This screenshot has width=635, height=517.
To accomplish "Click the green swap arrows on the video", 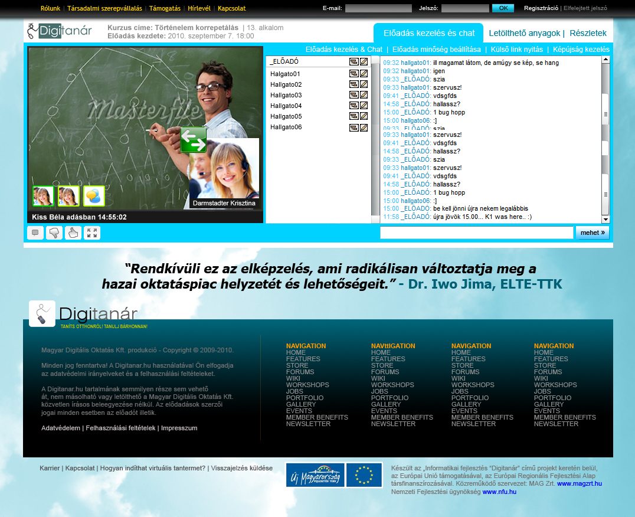I will click(194, 140).
